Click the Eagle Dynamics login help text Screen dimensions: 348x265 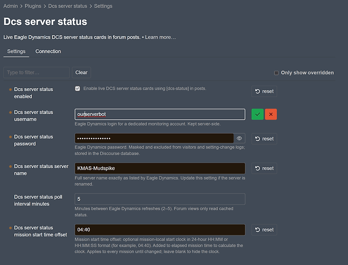point(148,124)
